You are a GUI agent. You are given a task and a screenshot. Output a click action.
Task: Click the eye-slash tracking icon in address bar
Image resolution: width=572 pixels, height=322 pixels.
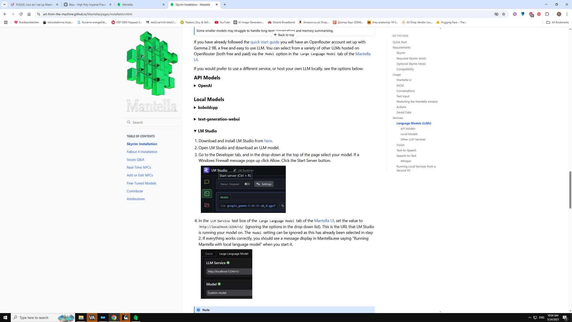click(496, 14)
